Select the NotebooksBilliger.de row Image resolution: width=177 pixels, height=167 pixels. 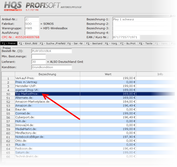(88, 137)
